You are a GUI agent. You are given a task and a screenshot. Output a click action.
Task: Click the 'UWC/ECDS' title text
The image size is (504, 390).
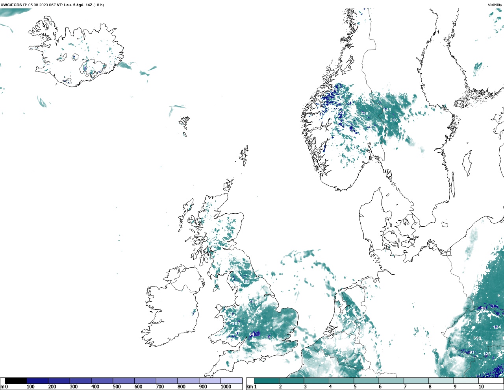click(x=11, y=5)
